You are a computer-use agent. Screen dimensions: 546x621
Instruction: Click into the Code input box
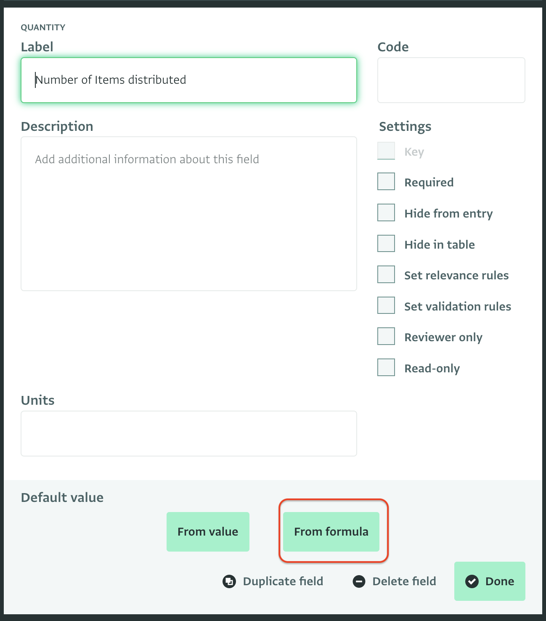click(x=451, y=80)
